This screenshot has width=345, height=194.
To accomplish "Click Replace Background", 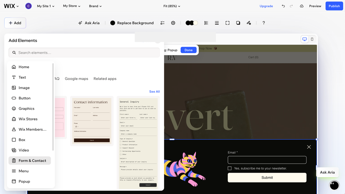I will coord(132,23).
